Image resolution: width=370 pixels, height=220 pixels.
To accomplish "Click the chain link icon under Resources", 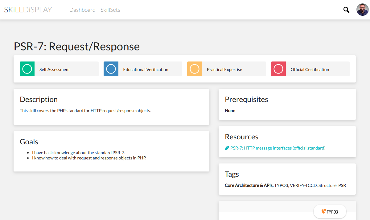I will click(x=227, y=148).
